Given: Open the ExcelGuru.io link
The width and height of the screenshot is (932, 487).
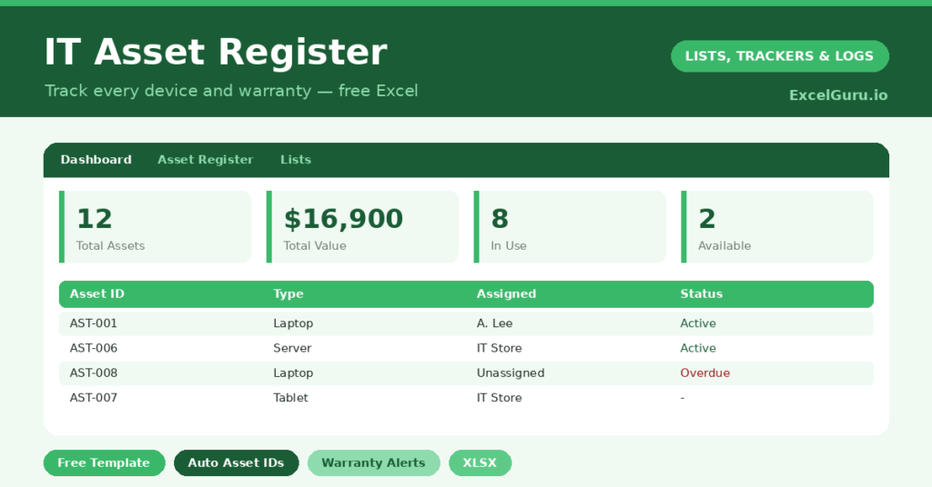Looking at the screenshot, I should click(x=838, y=94).
